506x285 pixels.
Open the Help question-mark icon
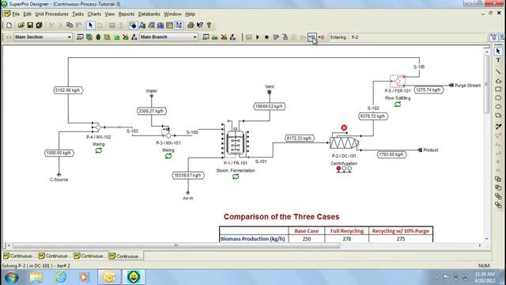209,25
